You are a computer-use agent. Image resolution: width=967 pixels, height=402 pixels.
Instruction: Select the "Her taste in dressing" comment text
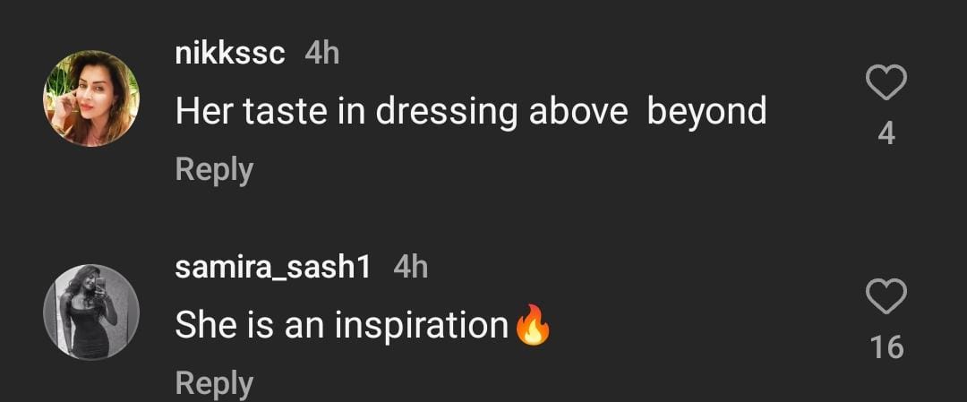click(470, 111)
